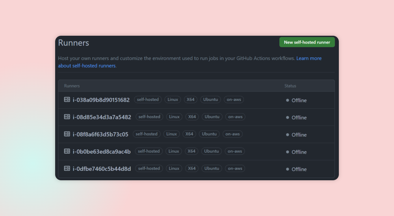Click self-hosted label on i-0b0be63ed8ca9ac4b row

(x=149, y=151)
